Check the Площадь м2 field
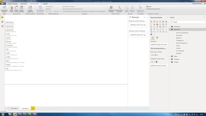 [173, 41]
